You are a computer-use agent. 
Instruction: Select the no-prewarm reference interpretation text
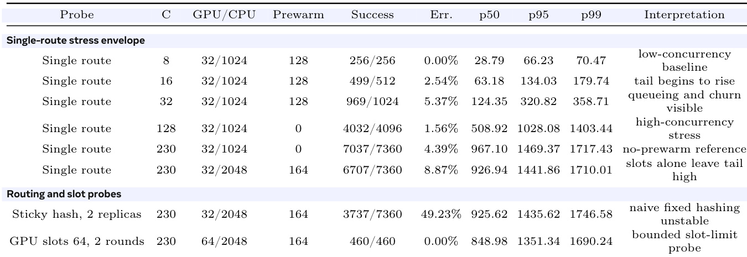point(684,149)
